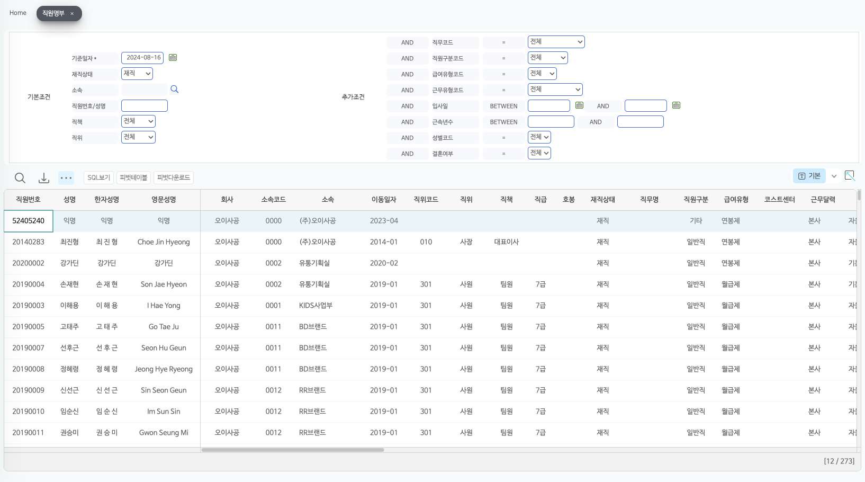Open the calendar for 입사일 end date
Image resolution: width=865 pixels, height=482 pixels.
pyautogui.click(x=676, y=105)
